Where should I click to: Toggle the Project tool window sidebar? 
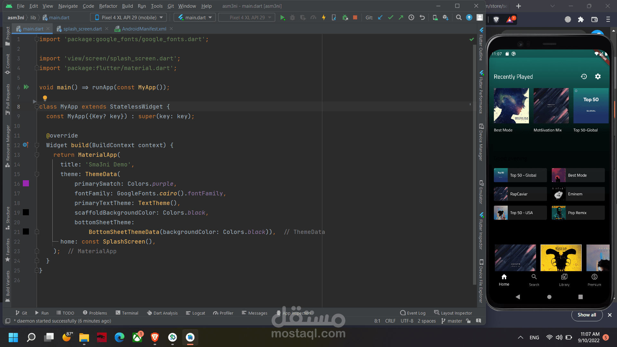[8, 36]
